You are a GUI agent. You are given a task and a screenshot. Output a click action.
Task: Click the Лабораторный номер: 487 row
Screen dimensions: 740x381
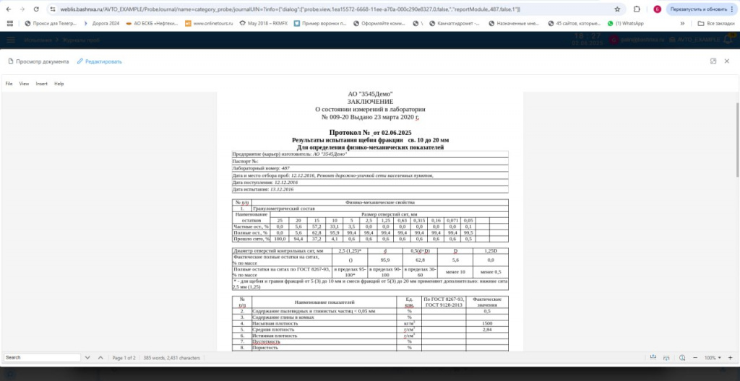pos(370,168)
